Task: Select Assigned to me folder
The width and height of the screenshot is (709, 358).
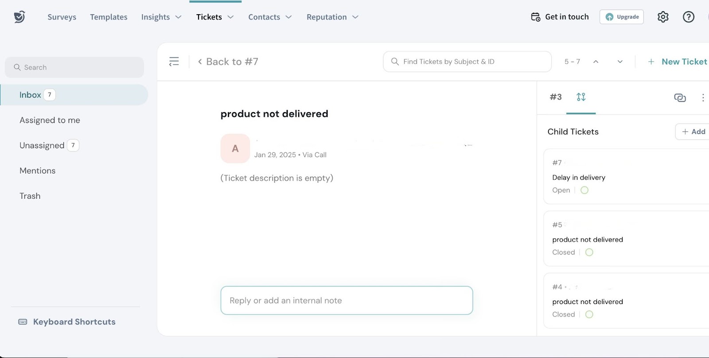Action: [x=50, y=120]
